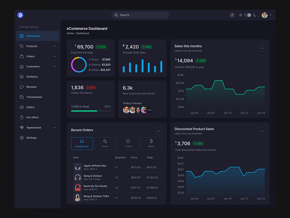The height and width of the screenshot is (218, 290).
Task: Expand the Products menu
Action: click(x=55, y=46)
